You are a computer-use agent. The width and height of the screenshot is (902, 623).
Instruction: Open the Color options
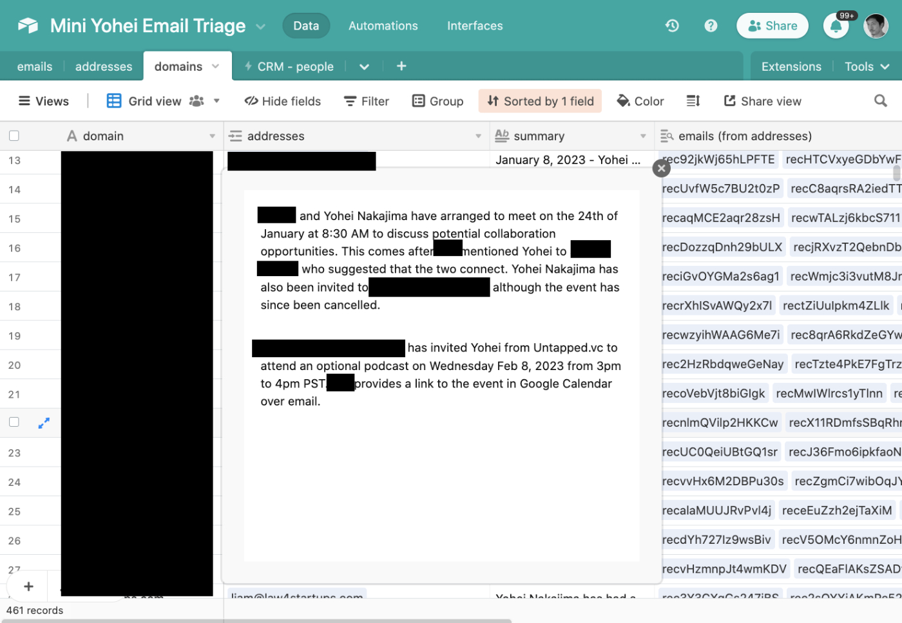point(640,101)
